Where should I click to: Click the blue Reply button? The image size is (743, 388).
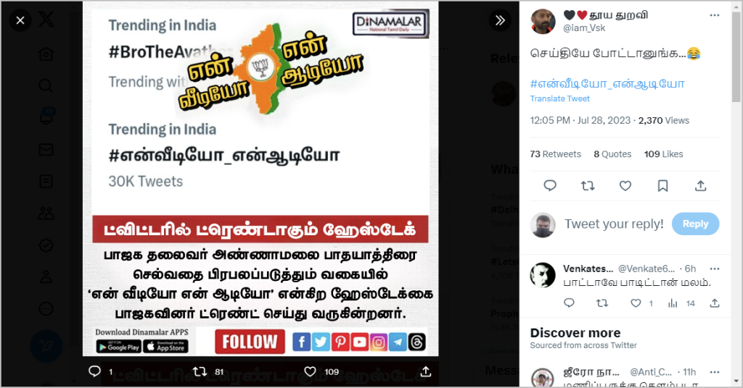pyautogui.click(x=695, y=224)
